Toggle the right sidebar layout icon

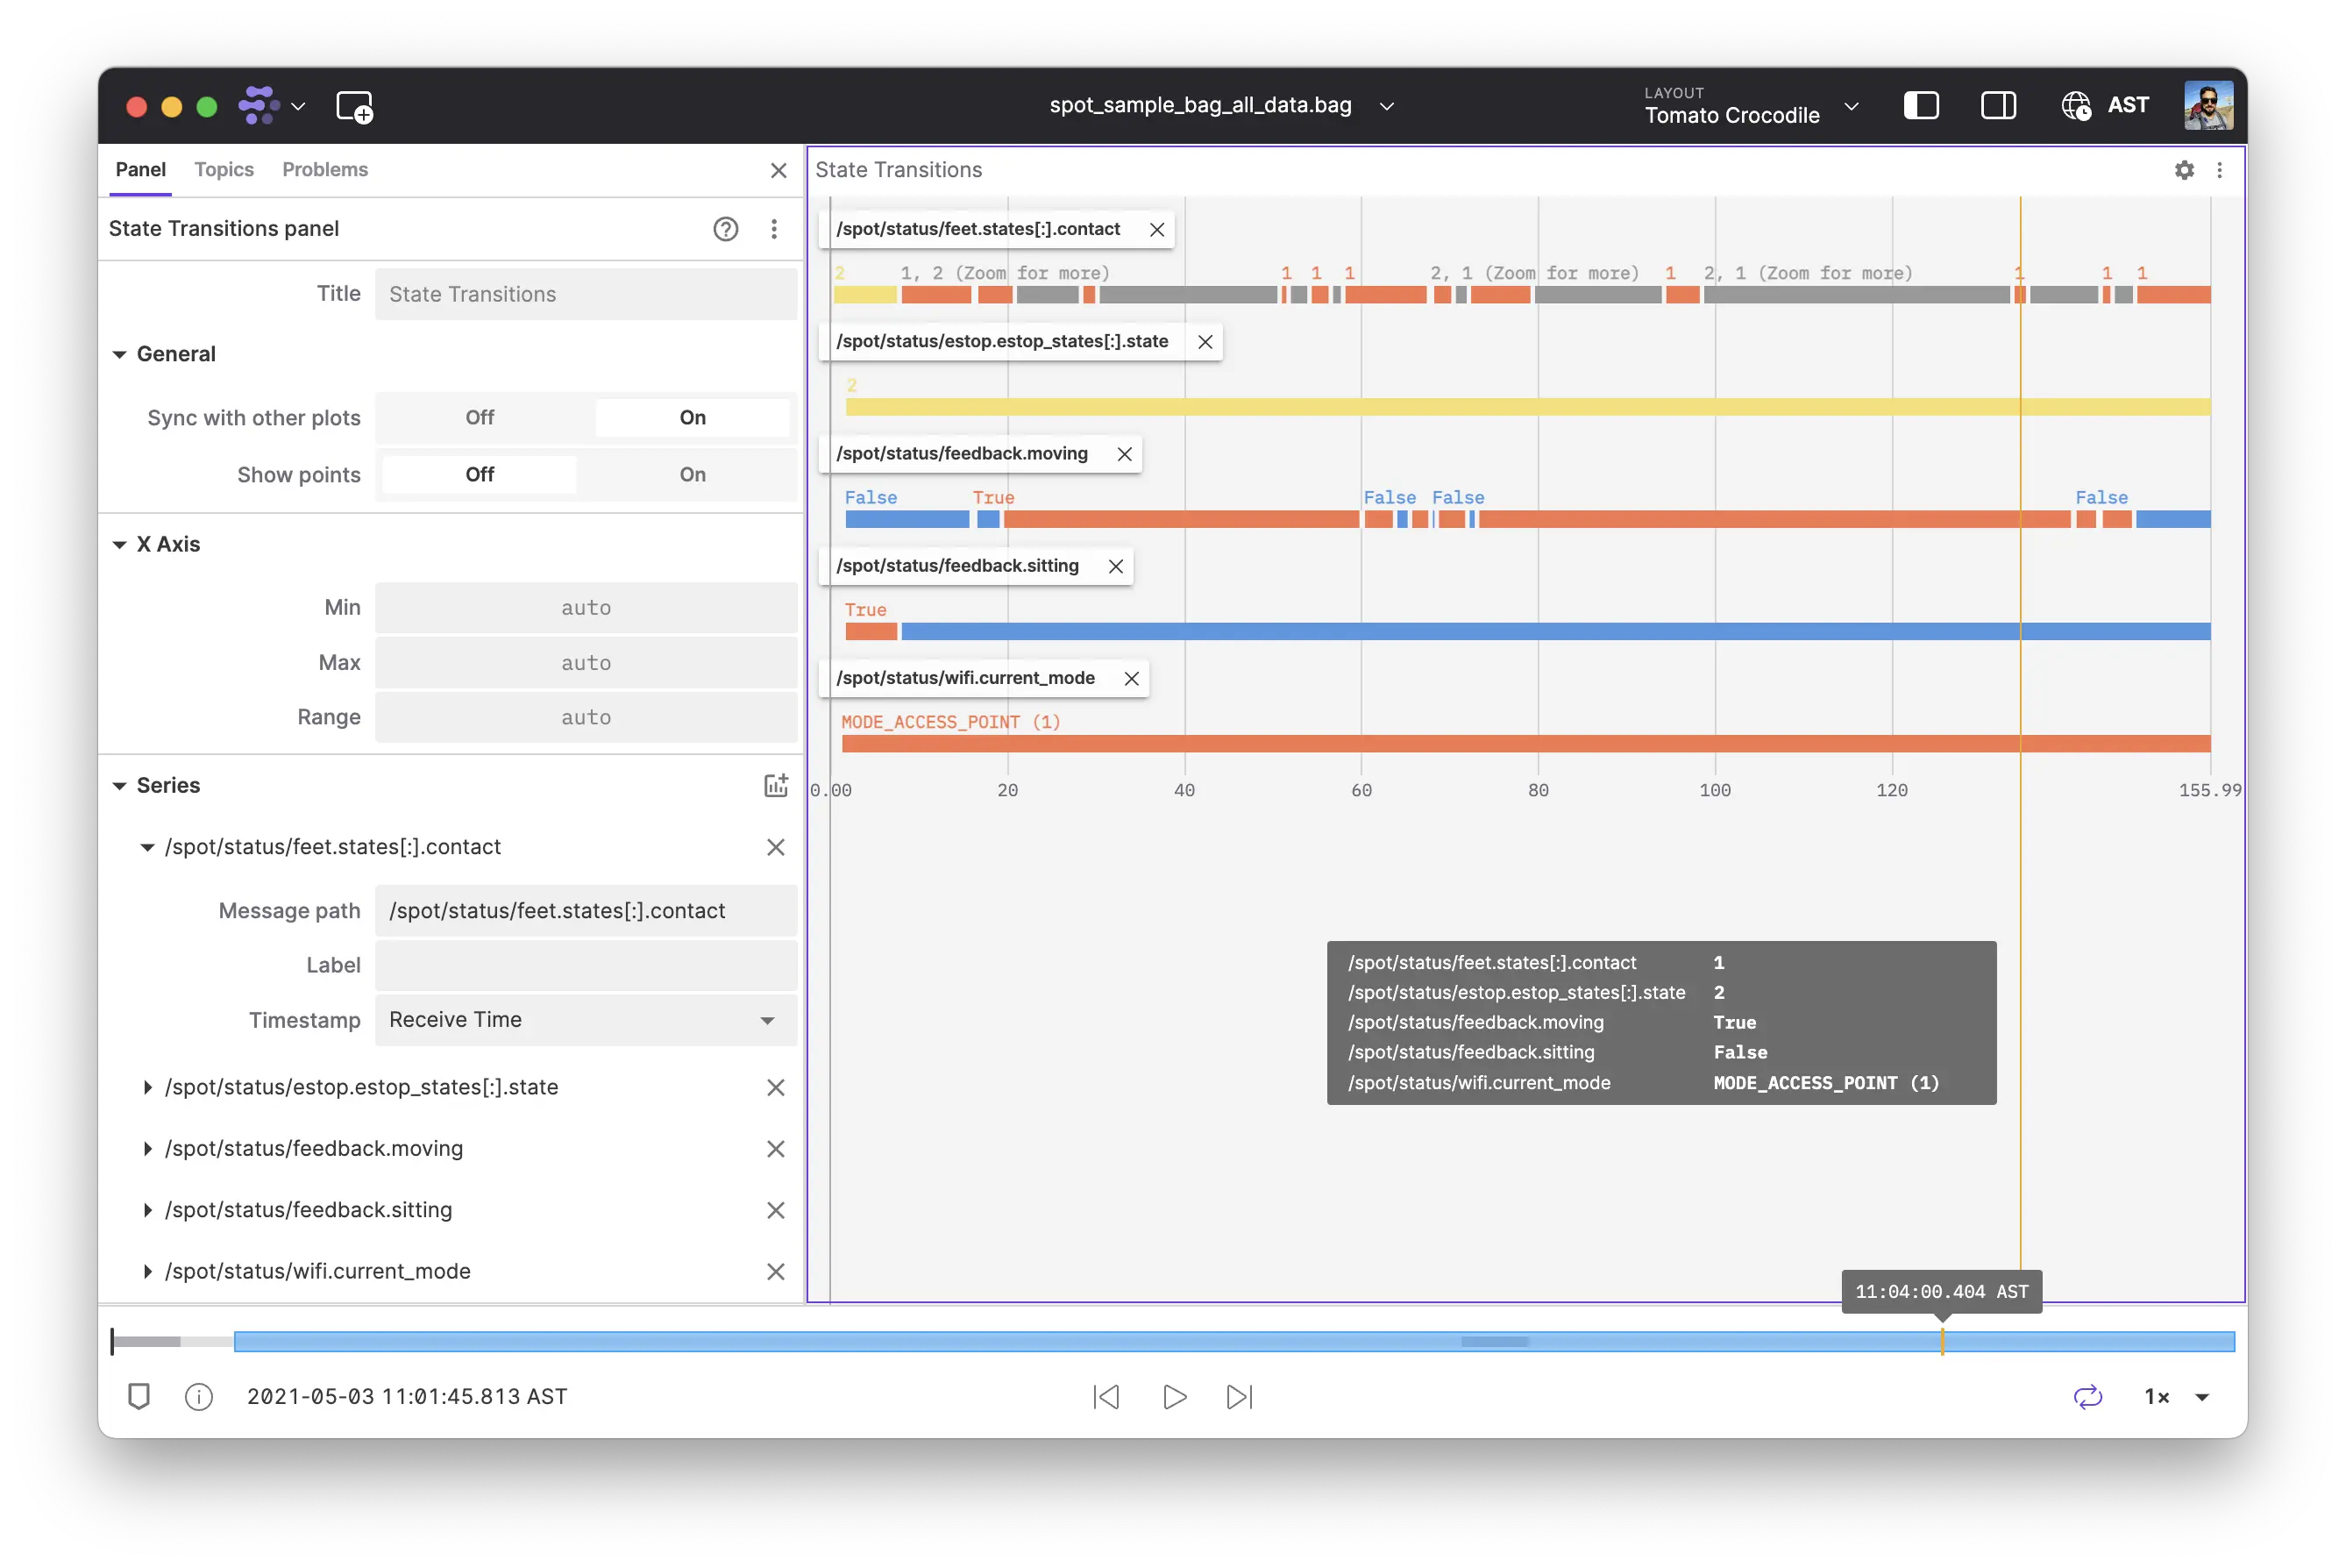coord(1997,106)
